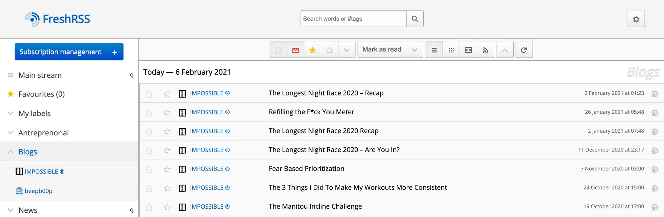The image size is (664, 217).
Task: Open the FreshRSS logo home link
Action: [x=57, y=19]
